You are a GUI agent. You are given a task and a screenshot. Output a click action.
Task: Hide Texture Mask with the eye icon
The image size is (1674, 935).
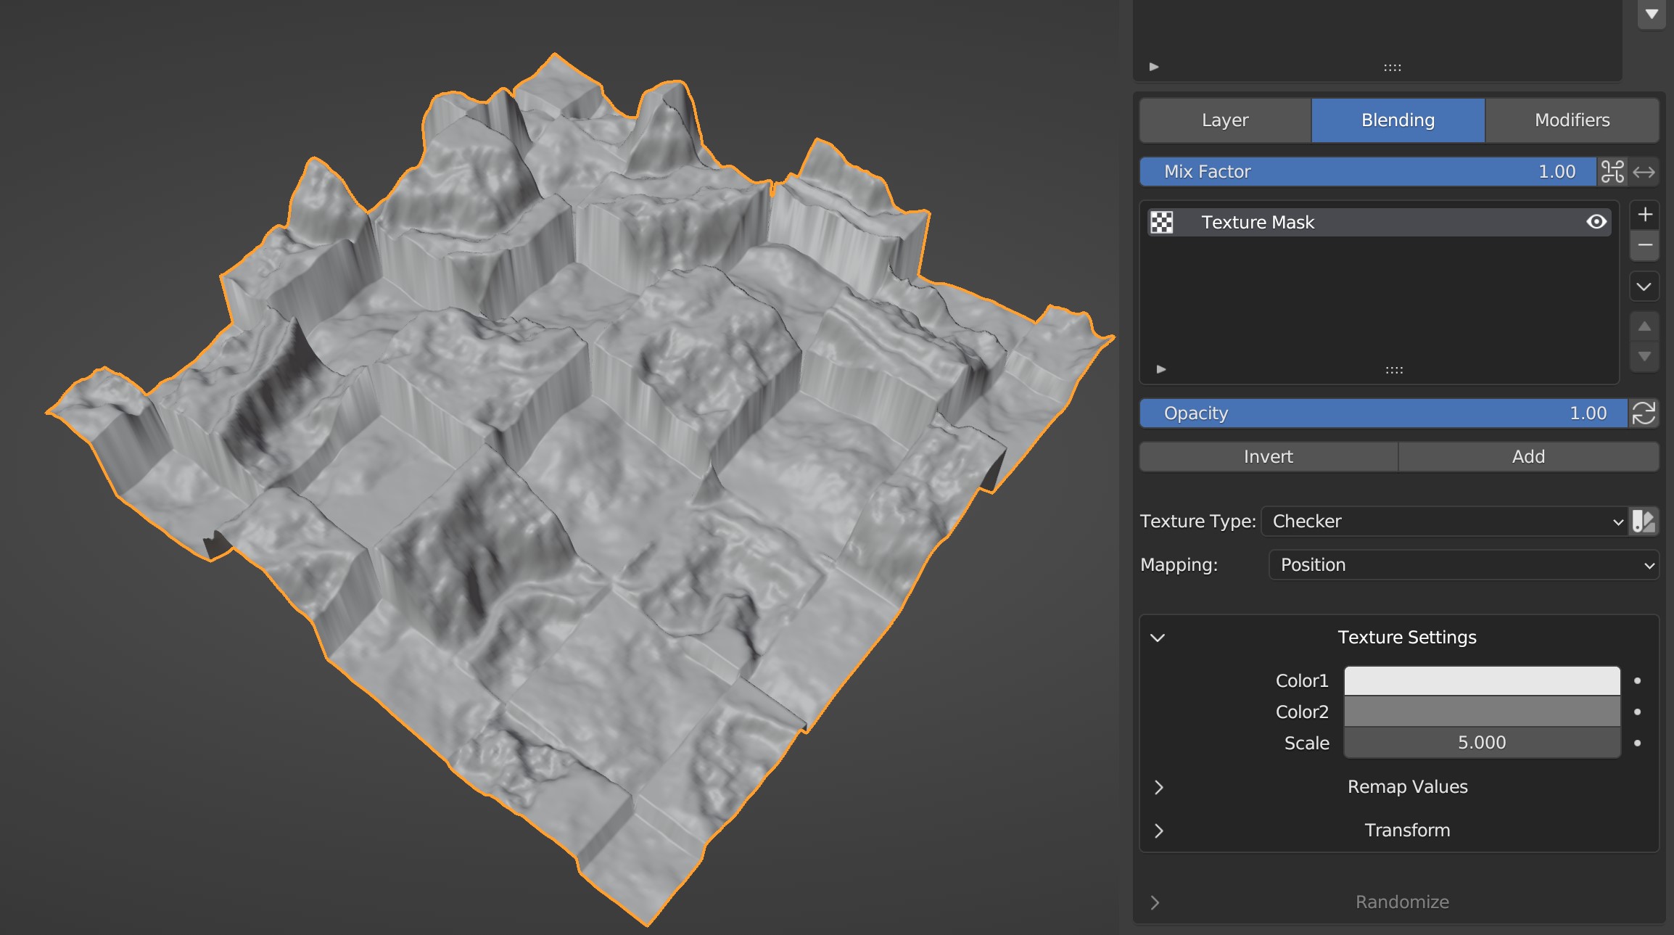pyautogui.click(x=1596, y=222)
